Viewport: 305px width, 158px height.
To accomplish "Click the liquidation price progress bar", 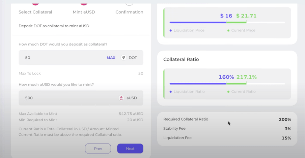I will point(227,23).
